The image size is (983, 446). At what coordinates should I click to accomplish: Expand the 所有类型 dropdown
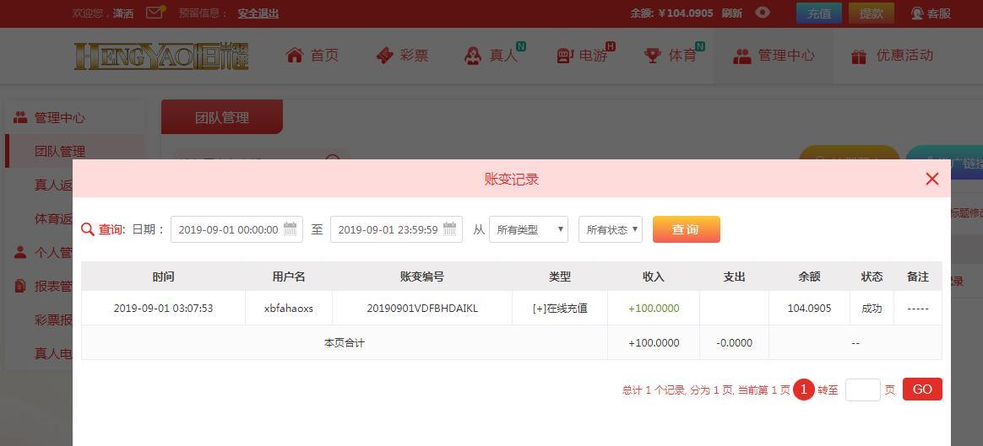click(x=529, y=229)
